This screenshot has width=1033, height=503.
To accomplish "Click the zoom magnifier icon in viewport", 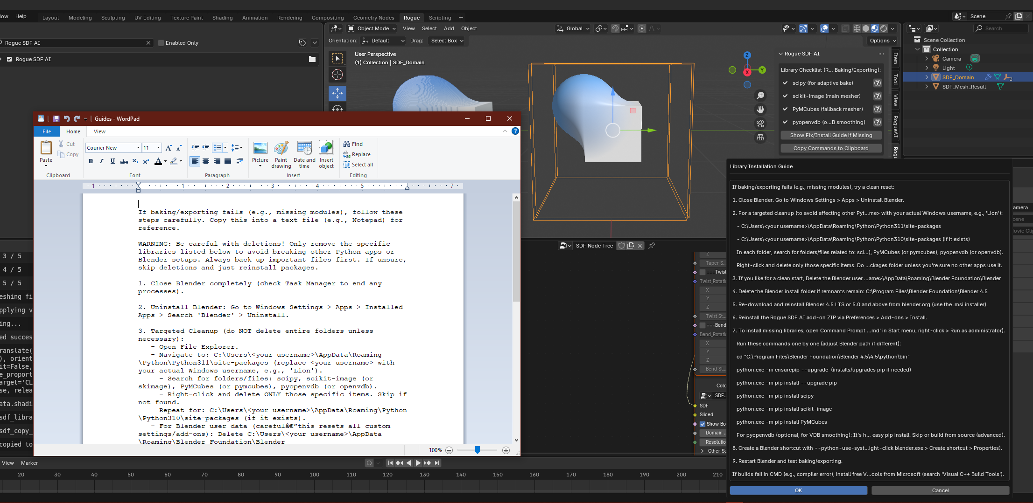I will coord(760,96).
